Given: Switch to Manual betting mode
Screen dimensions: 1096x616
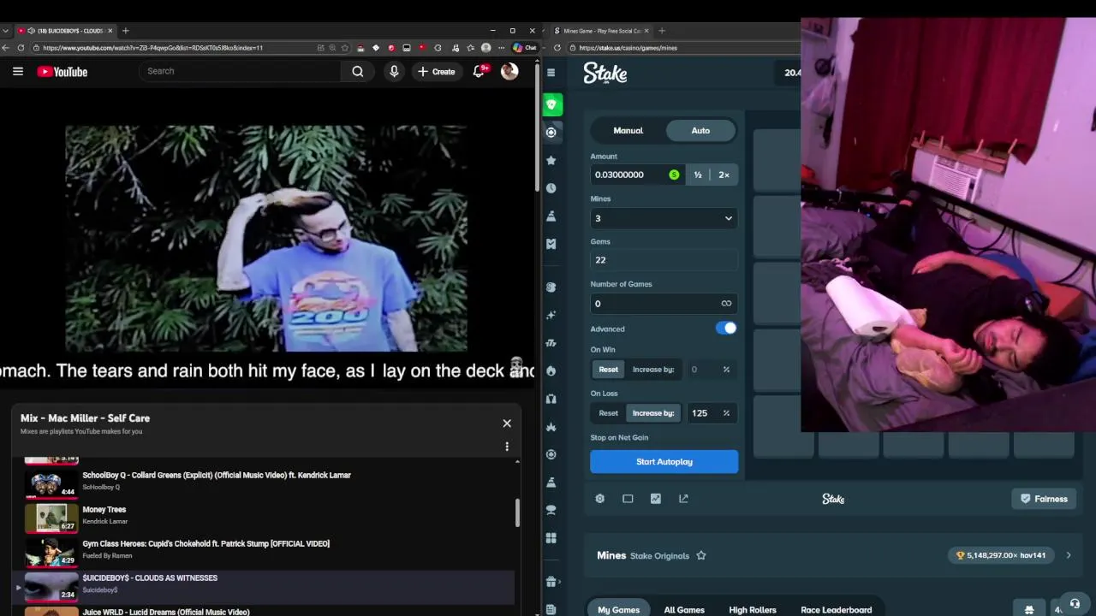Looking at the screenshot, I should coord(628,130).
